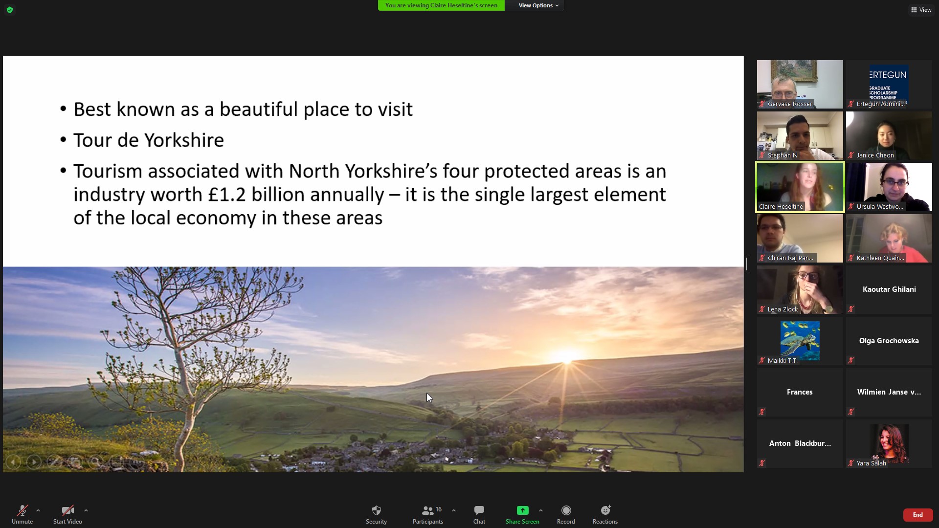Toggle camera with Start Video button
The image size is (939, 528).
pyautogui.click(x=67, y=515)
